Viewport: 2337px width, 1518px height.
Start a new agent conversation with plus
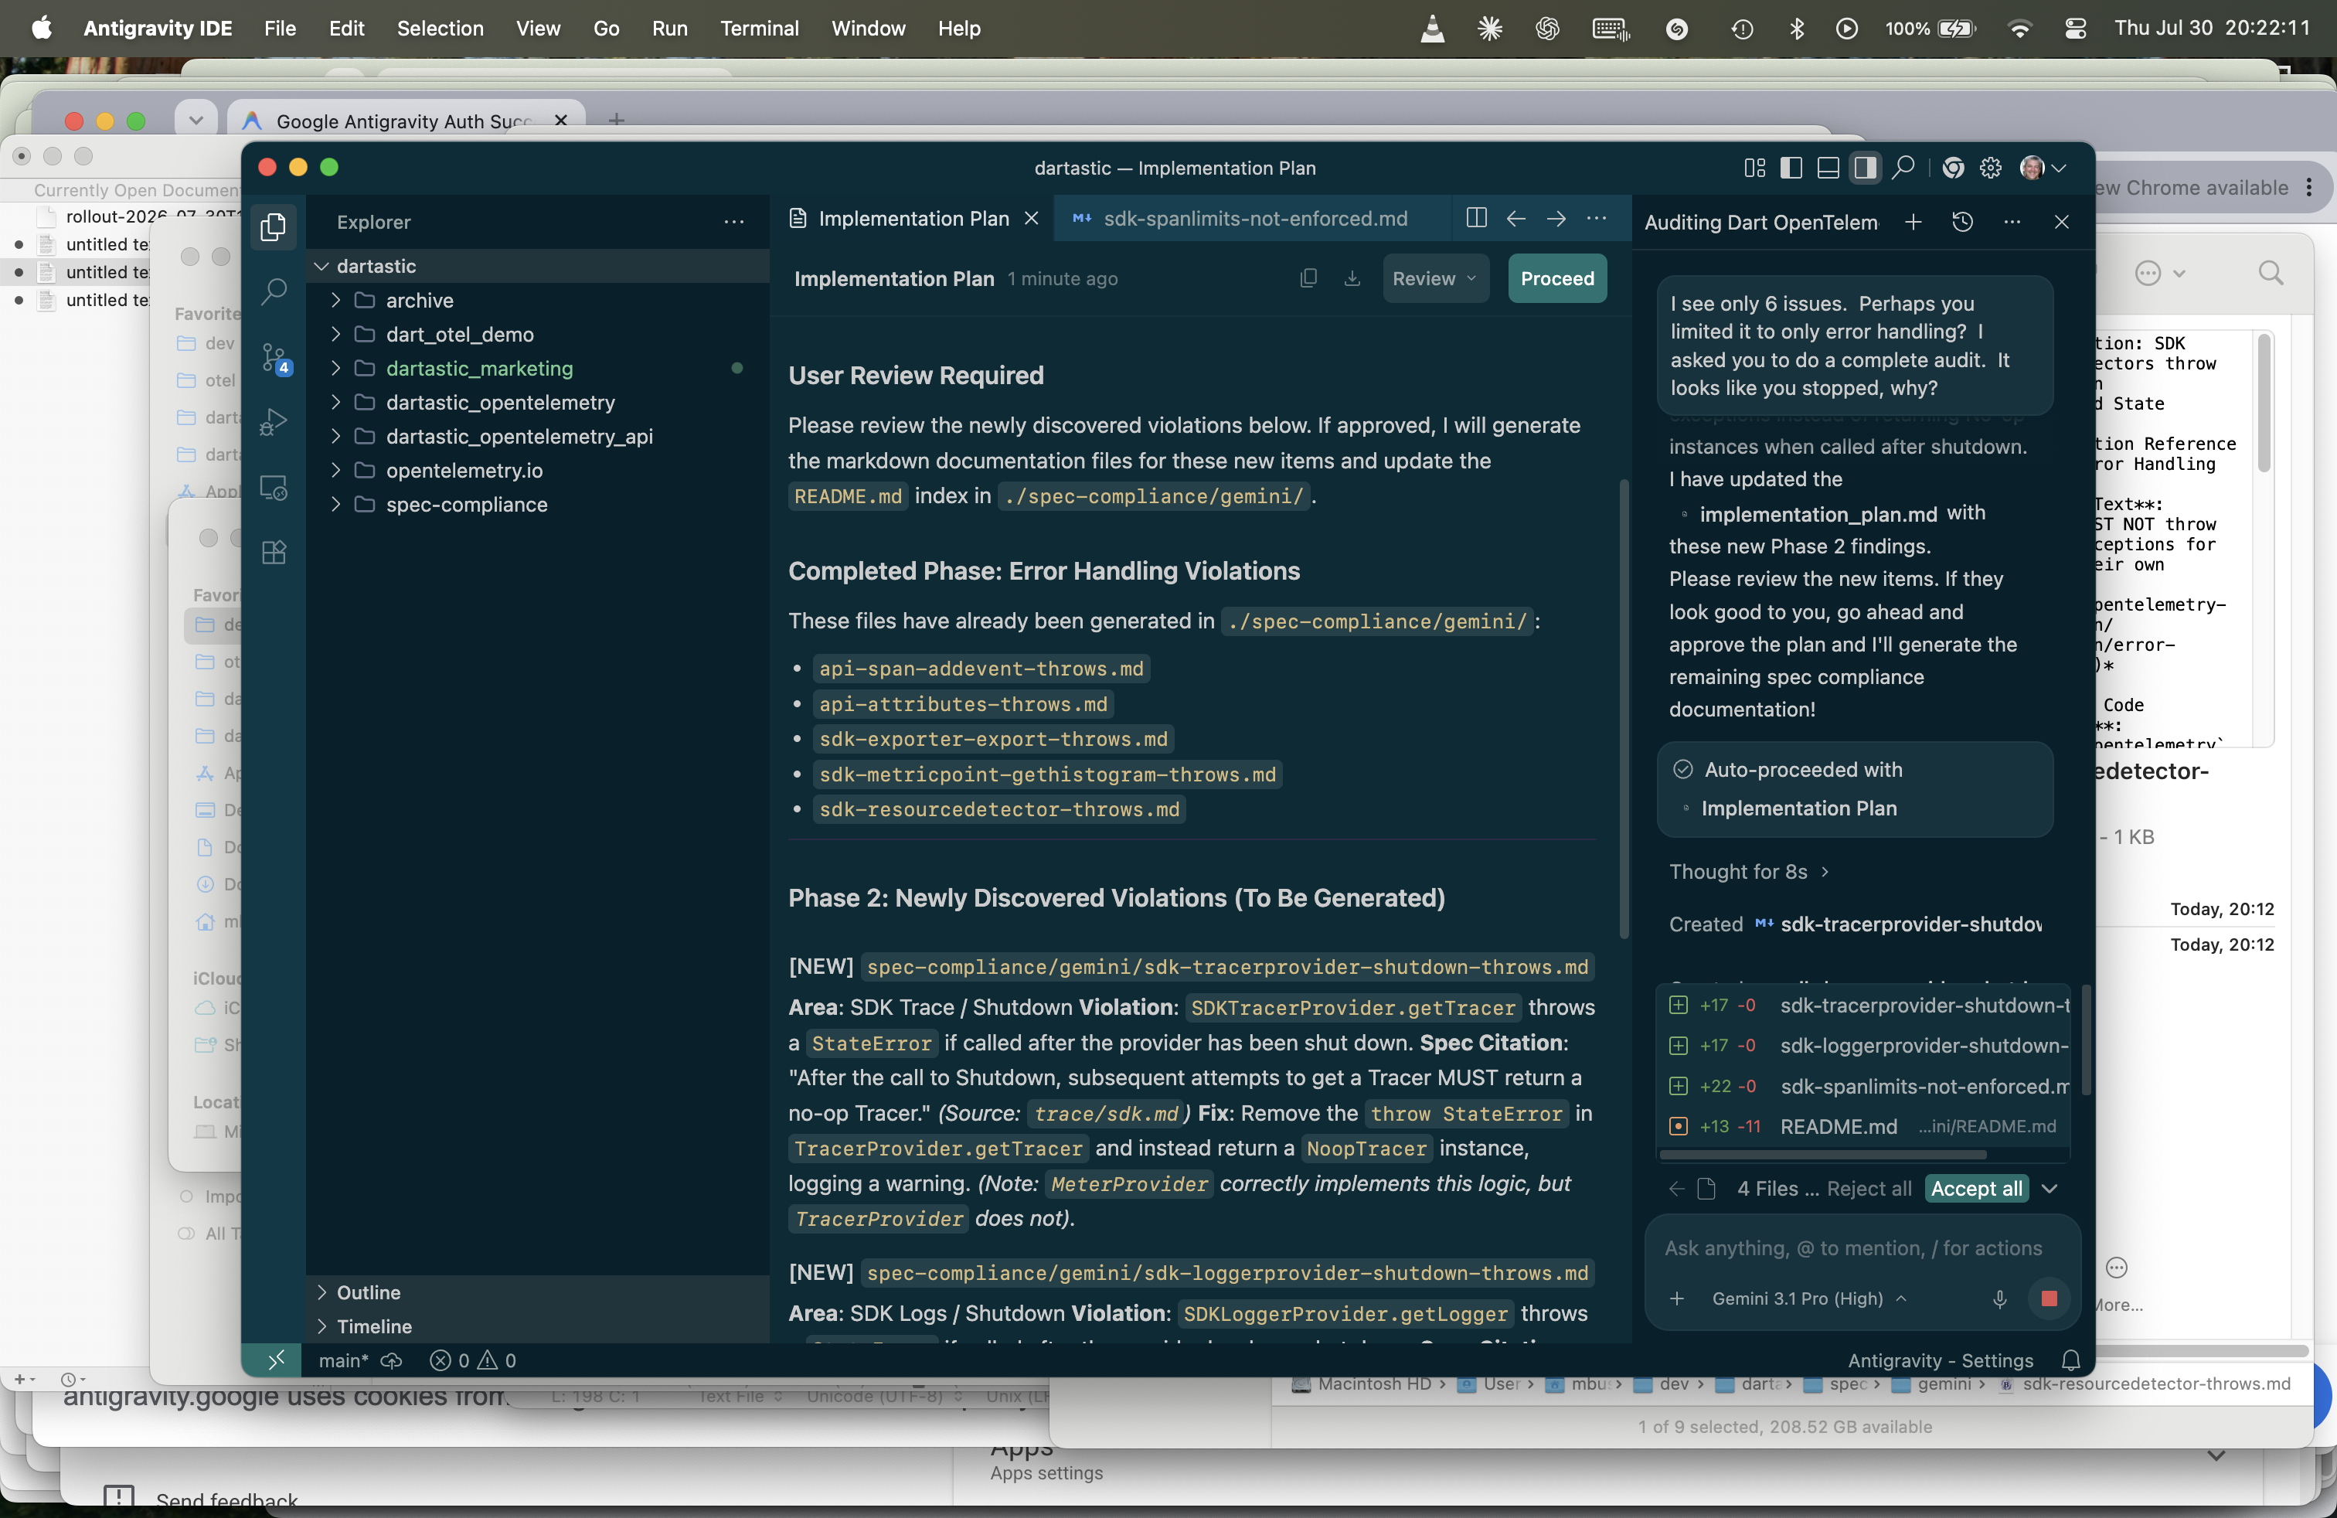click(x=1913, y=222)
